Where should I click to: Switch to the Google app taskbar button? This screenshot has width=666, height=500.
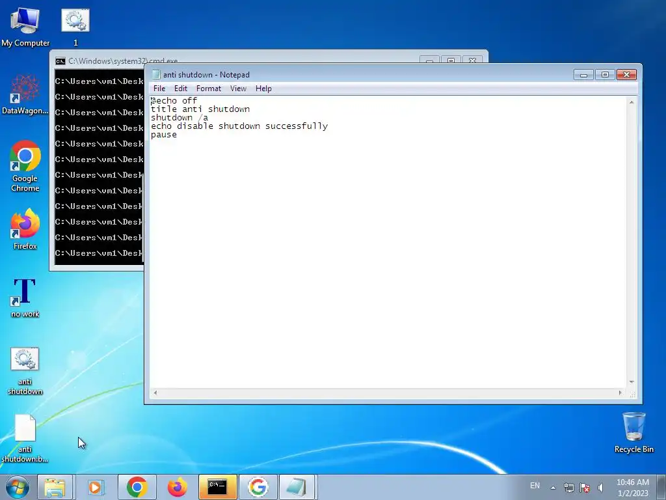258,487
